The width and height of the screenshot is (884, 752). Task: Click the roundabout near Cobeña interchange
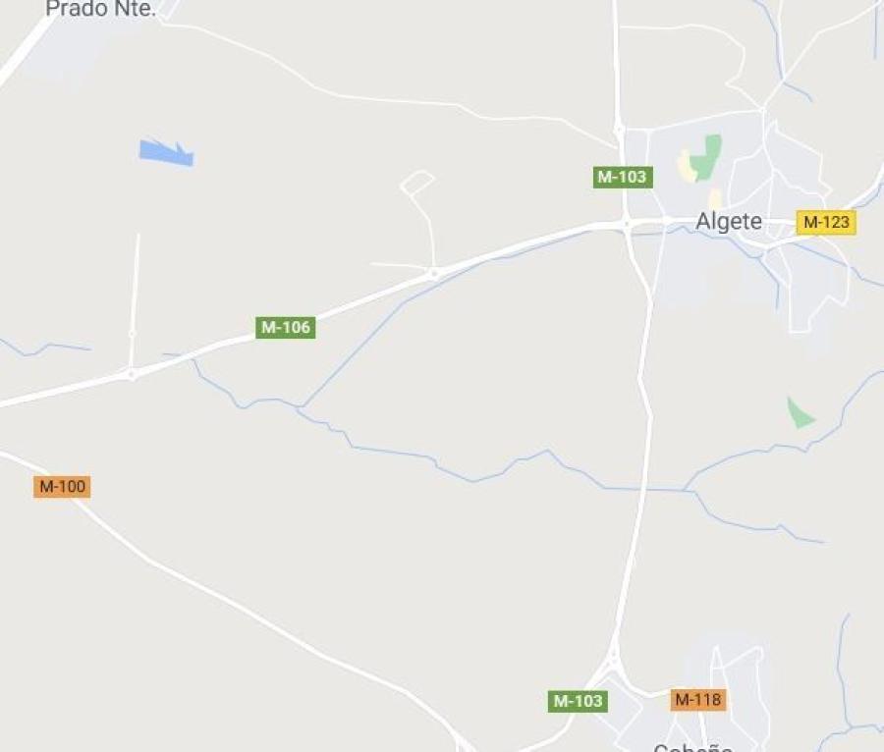coord(613,656)
